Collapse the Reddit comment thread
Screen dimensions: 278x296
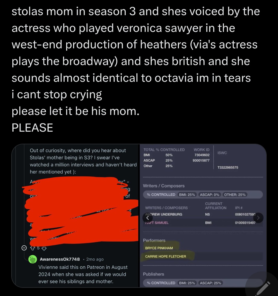pos(24,248)
